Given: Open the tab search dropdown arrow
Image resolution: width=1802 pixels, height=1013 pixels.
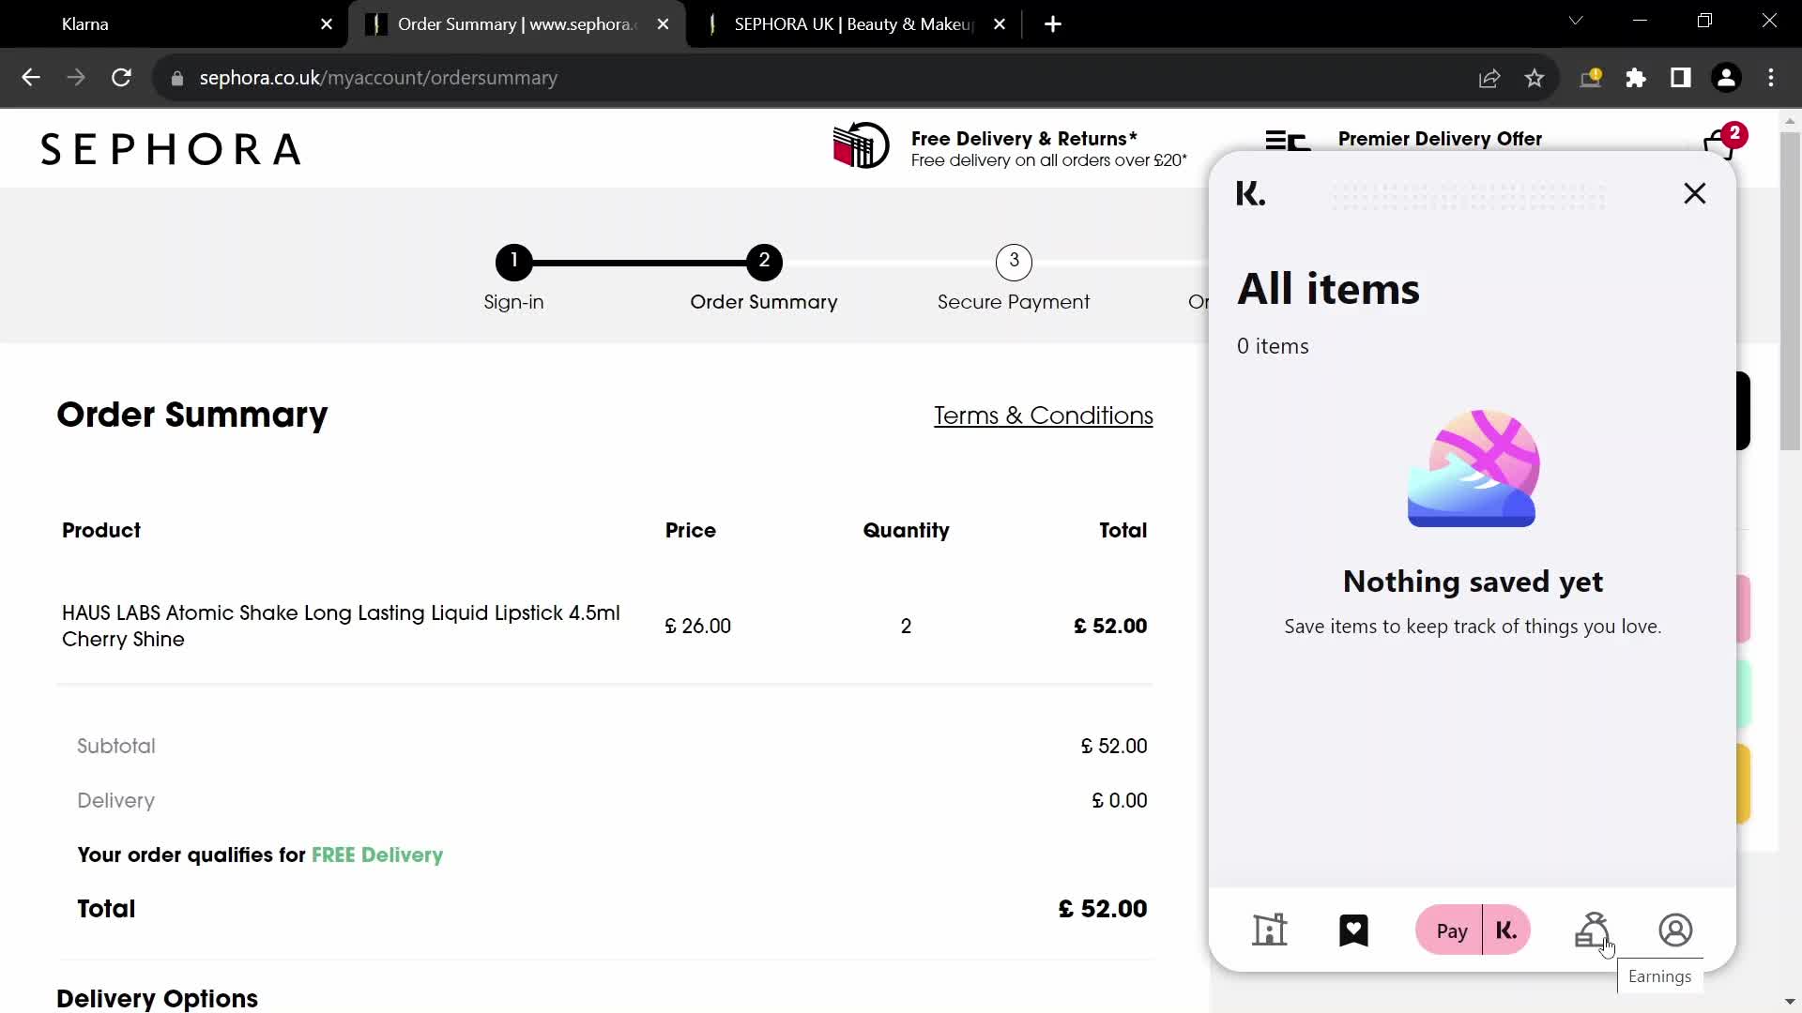Looking at the screenshot, I should (x=1576, y=21).
